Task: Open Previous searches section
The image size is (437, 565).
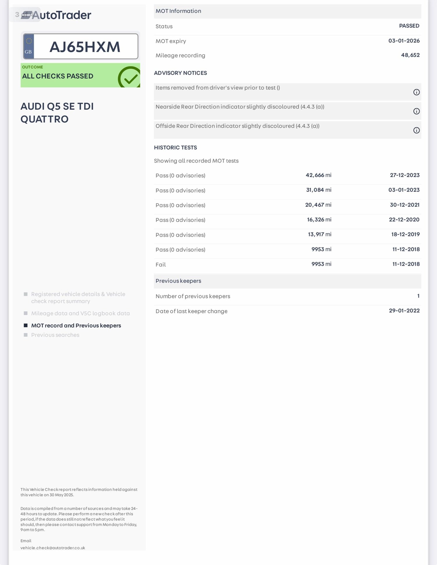Action: [x=55, y=335]
